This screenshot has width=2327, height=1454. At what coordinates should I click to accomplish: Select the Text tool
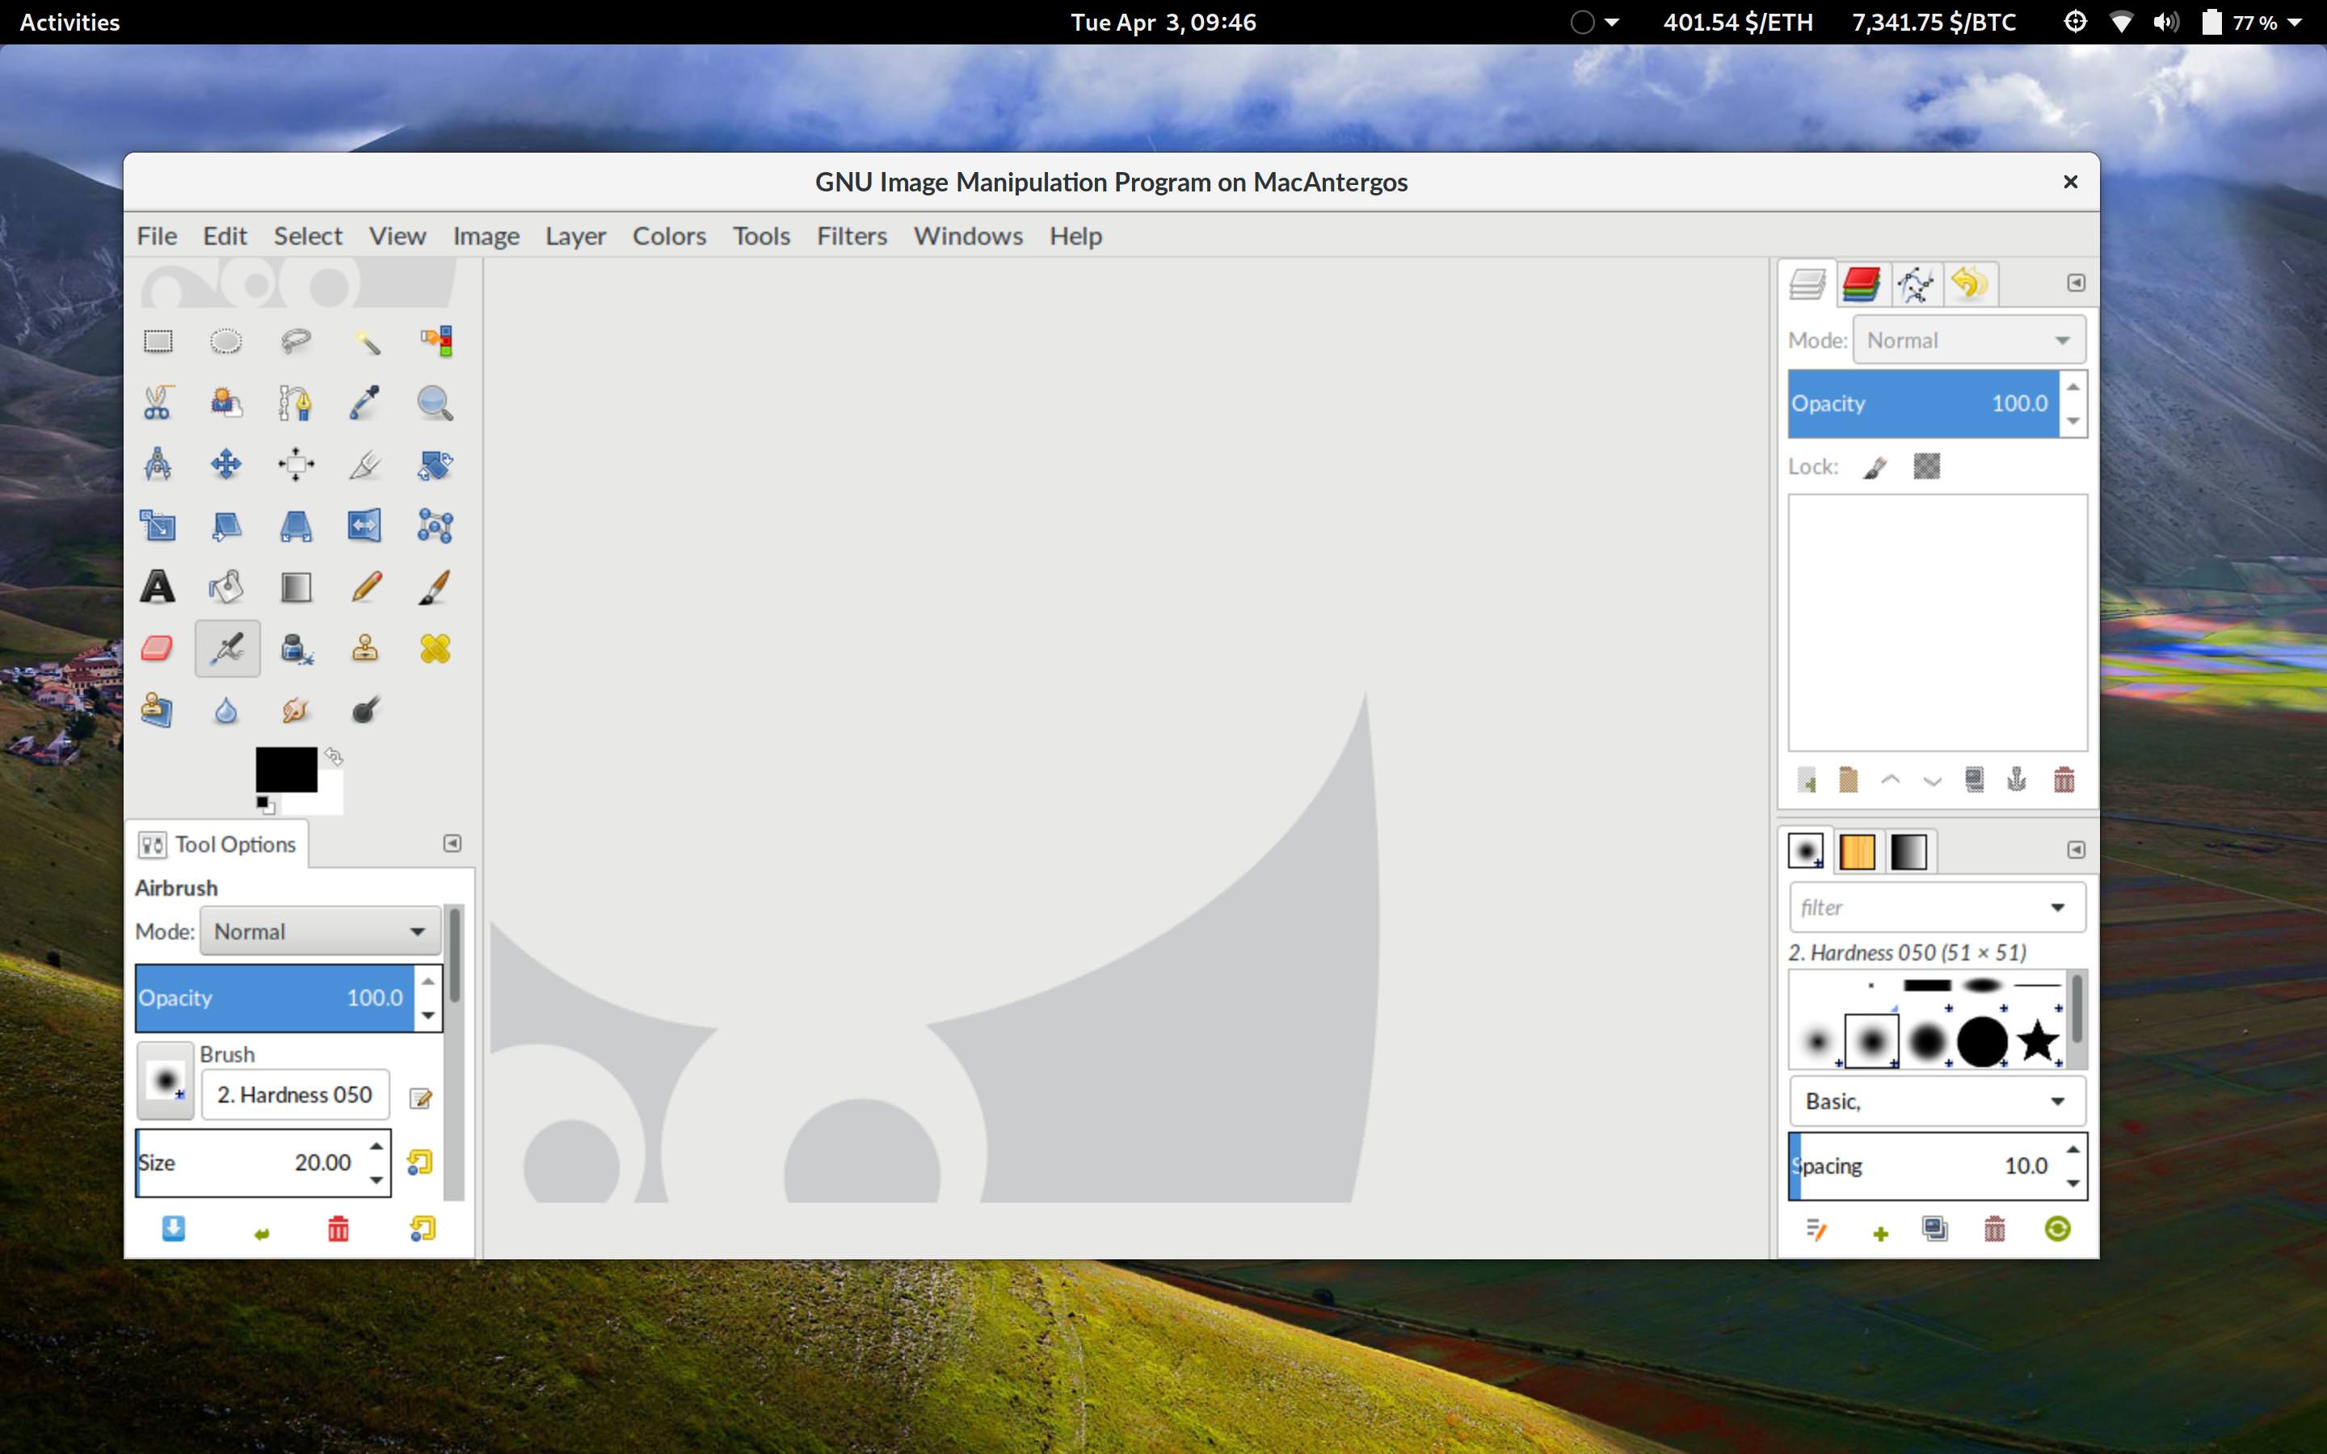tap(156, 586)
